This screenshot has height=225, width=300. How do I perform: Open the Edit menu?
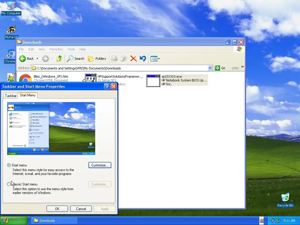pos(31,49)
